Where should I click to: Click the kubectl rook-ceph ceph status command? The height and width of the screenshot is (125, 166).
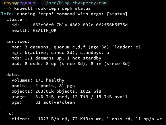pos(53,8)
